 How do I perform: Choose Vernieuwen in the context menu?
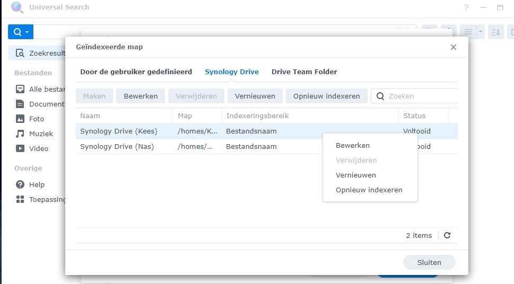[356, 175]
